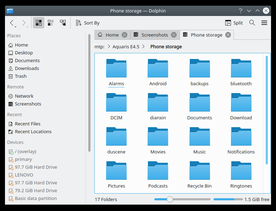Open the search tool magnifier icon
This screenshot has width=276, height=211.
[x=252, y=23]
